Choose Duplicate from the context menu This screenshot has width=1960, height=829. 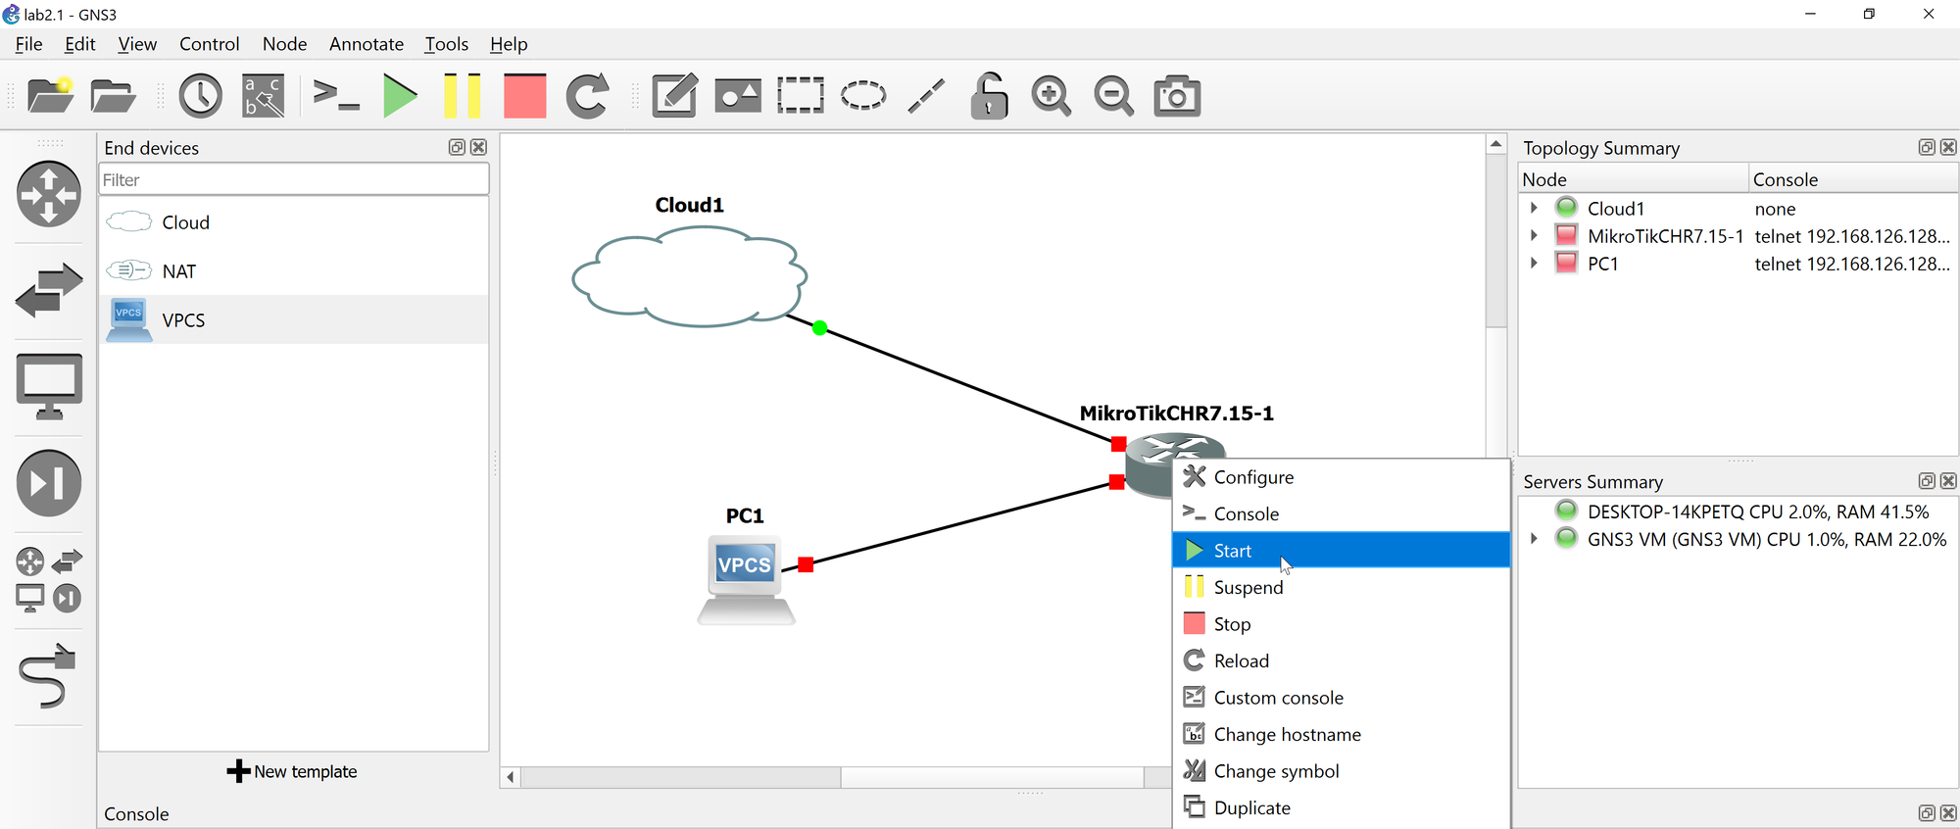click(1341, 807)
